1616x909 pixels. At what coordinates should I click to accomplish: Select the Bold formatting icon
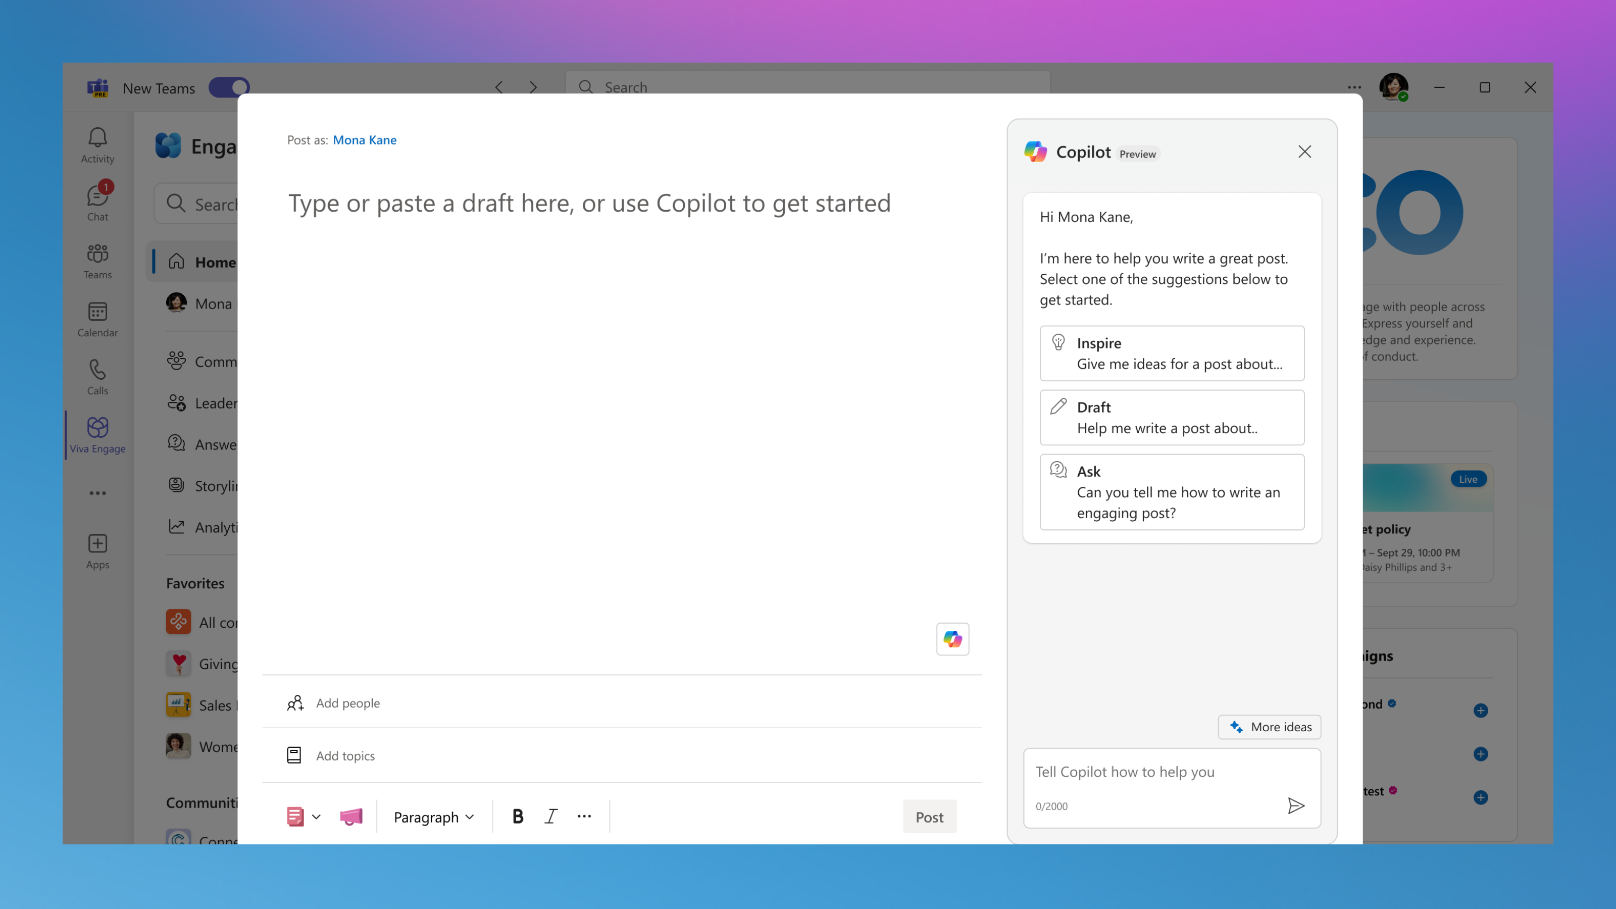point(517,816)
